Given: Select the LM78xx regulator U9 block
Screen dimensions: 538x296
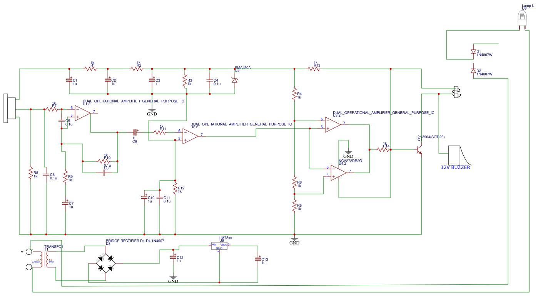Looking at the screenshot, I should [219, 246].
